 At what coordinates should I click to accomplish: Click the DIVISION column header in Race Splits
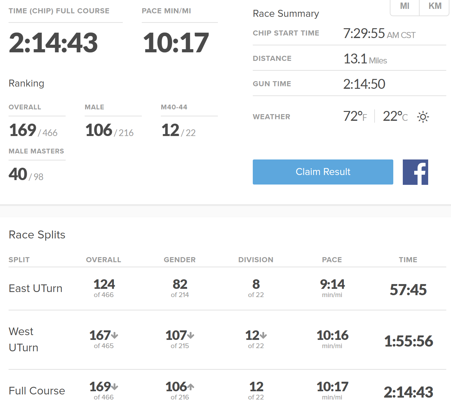point(256,260)
